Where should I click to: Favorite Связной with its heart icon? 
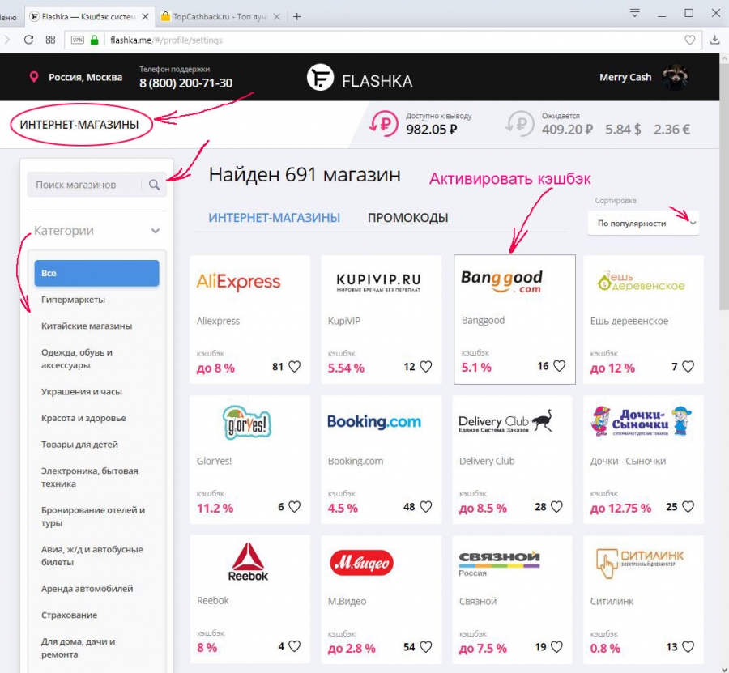tap(556, 646)
